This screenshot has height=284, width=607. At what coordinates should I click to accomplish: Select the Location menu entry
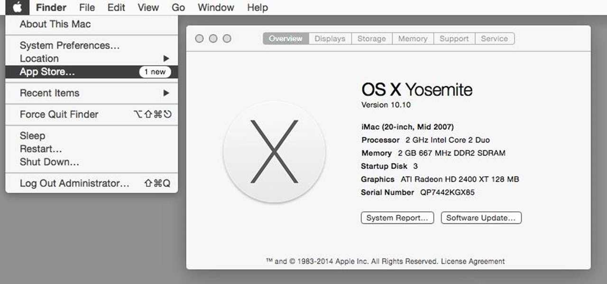92,59
